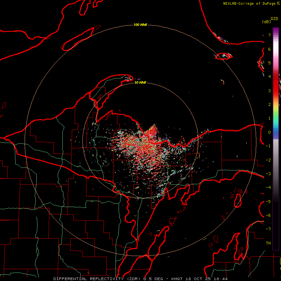Select the -3 value on color scale

(268, 174)
